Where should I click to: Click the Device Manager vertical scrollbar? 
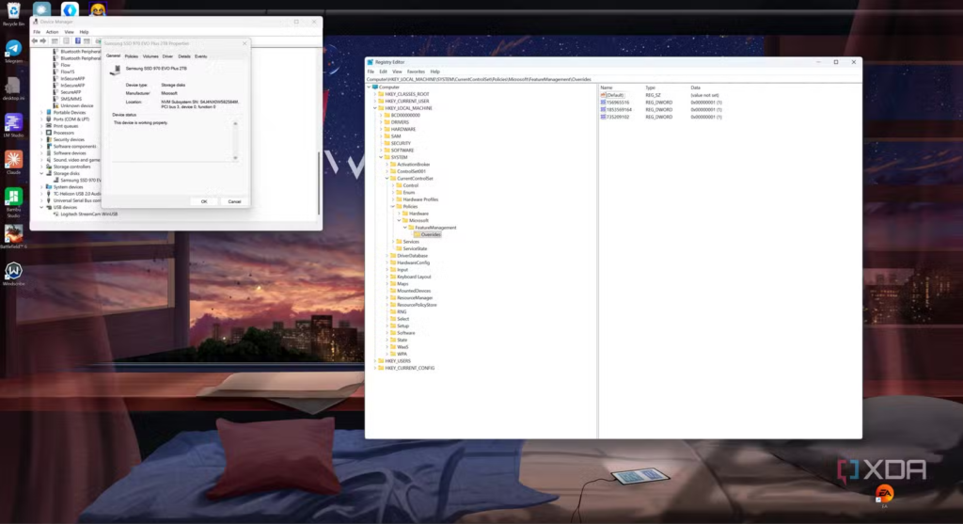(x=319, y=141)
